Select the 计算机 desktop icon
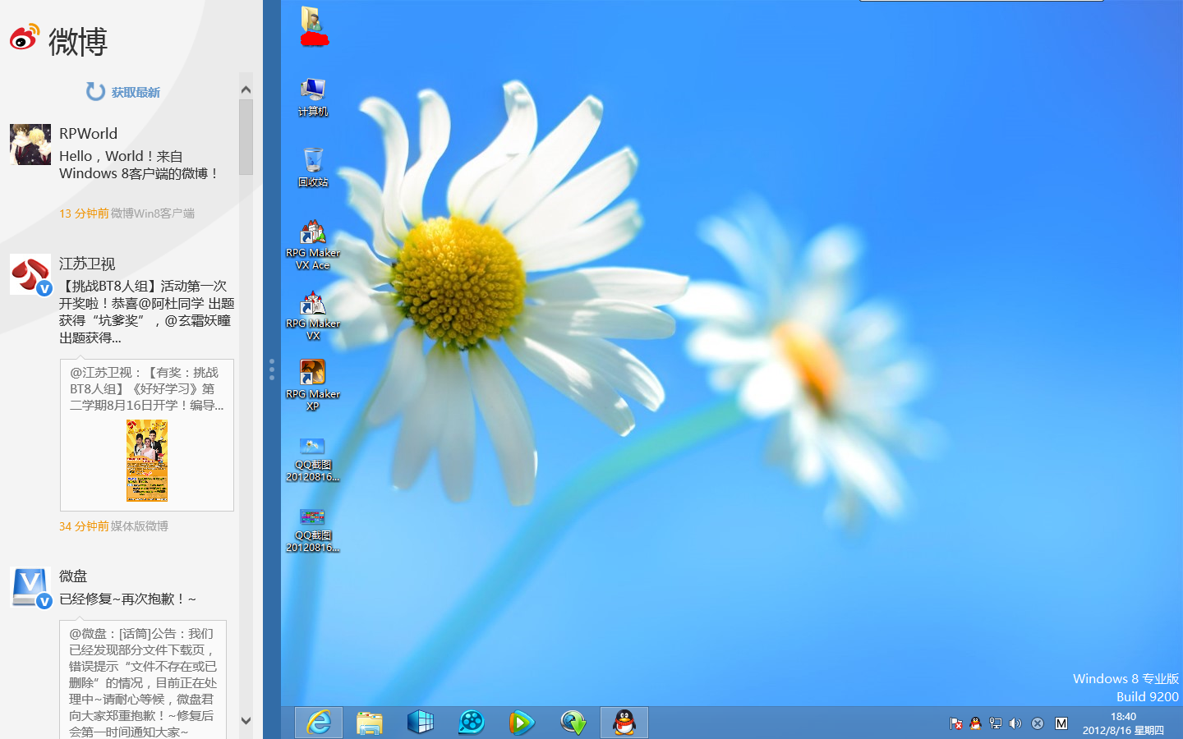Screen dimensions: 1183x739 [x=313, y=97]
